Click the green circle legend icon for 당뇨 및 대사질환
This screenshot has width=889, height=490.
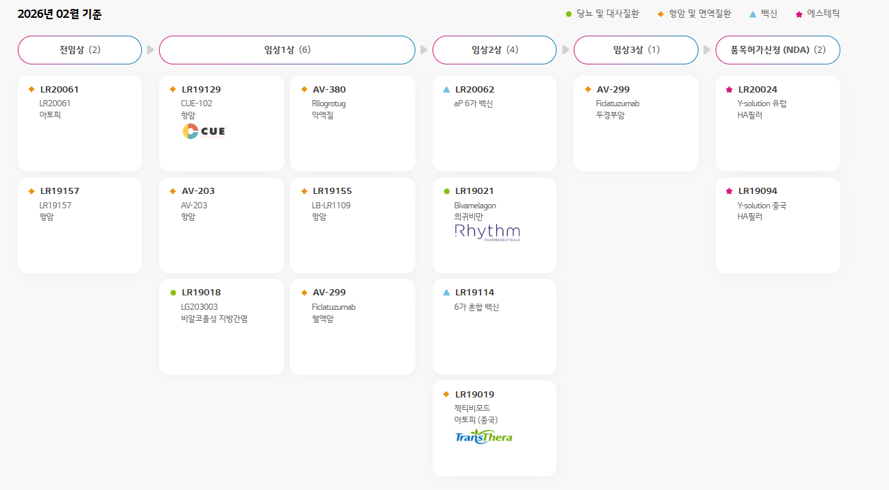(568, 14)
